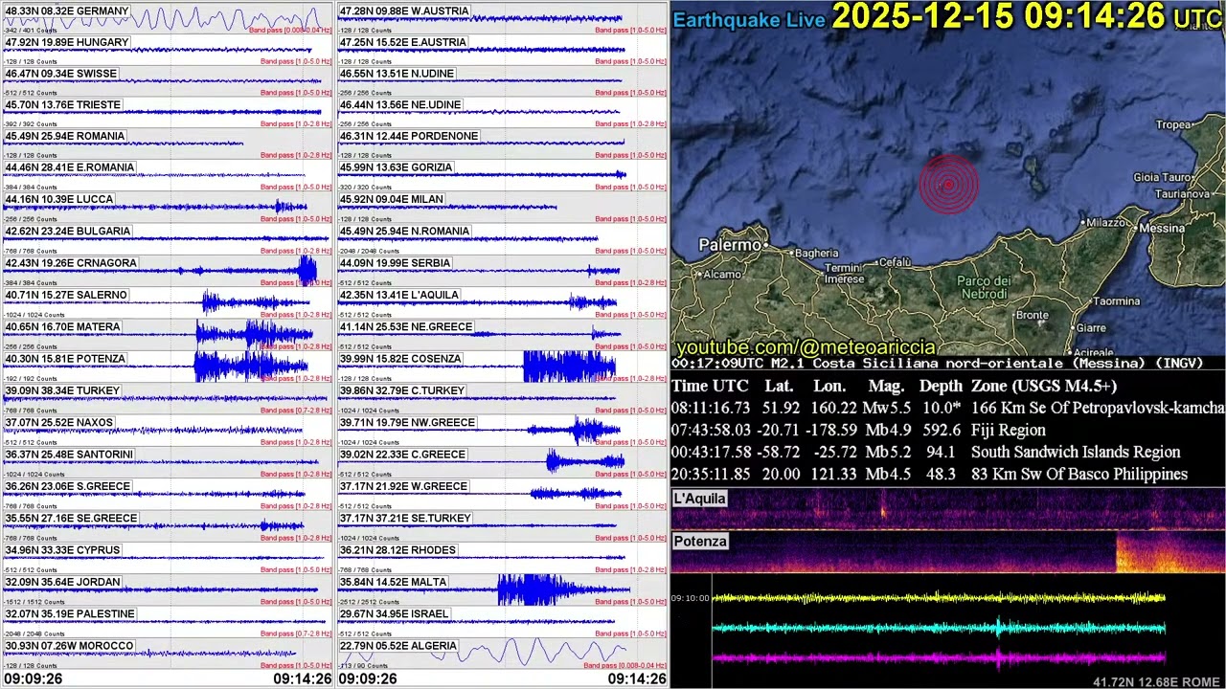Click the NAXOS station label
Image resolution: width=1226 pixels, height=689 pixels.
pos(59,423)
